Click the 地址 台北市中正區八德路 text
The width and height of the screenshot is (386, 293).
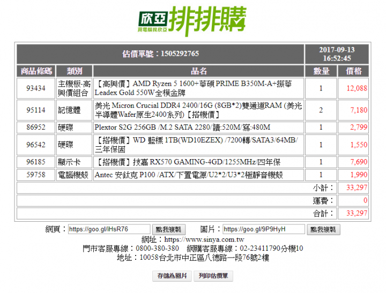pyautogui.click(x=193, y=258)
